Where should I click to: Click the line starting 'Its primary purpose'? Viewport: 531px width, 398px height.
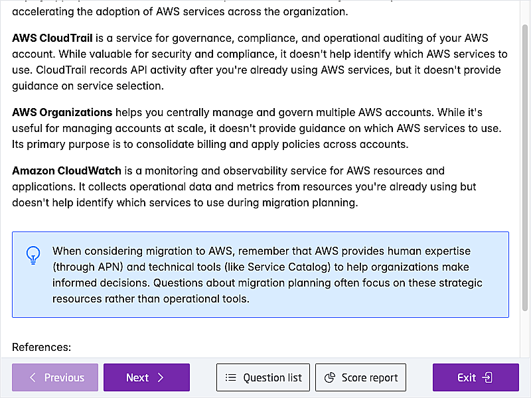coord(210,145)
